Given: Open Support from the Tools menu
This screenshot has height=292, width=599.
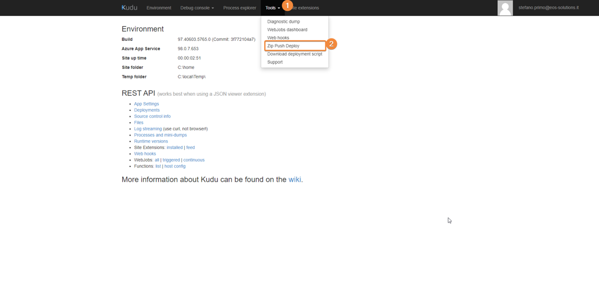Looking at the screenshot, I should 275,62.
